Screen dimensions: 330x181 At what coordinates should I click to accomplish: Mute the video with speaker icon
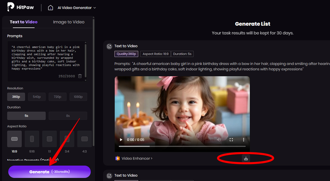pyautogui.click(x=219, y=140)
